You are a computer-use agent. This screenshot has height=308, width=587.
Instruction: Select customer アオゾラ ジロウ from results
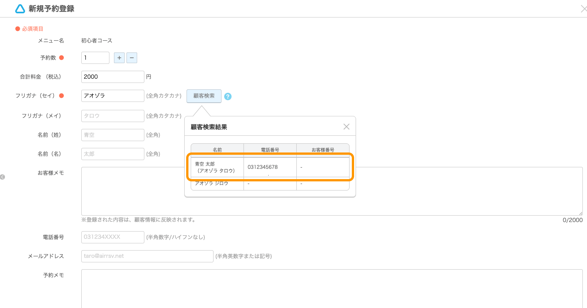[217, 184]
